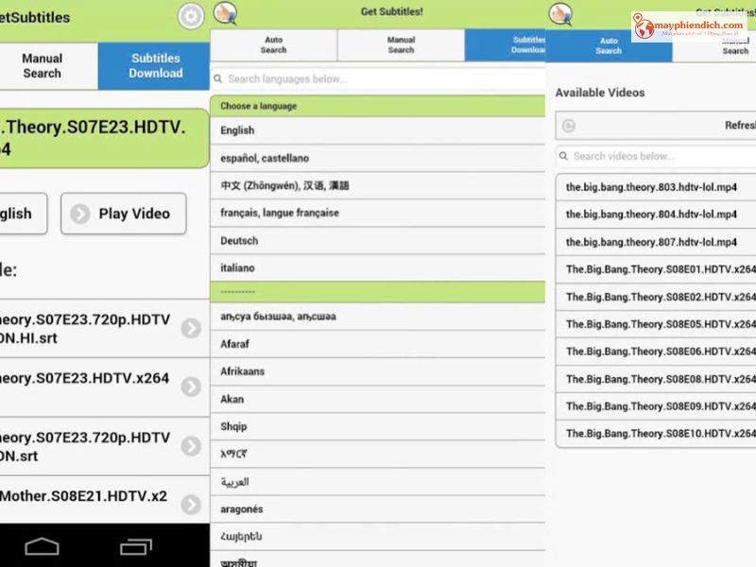
Task: Tap the magnifier icon in 'Search languages below' field
Action: click(218, 79)
